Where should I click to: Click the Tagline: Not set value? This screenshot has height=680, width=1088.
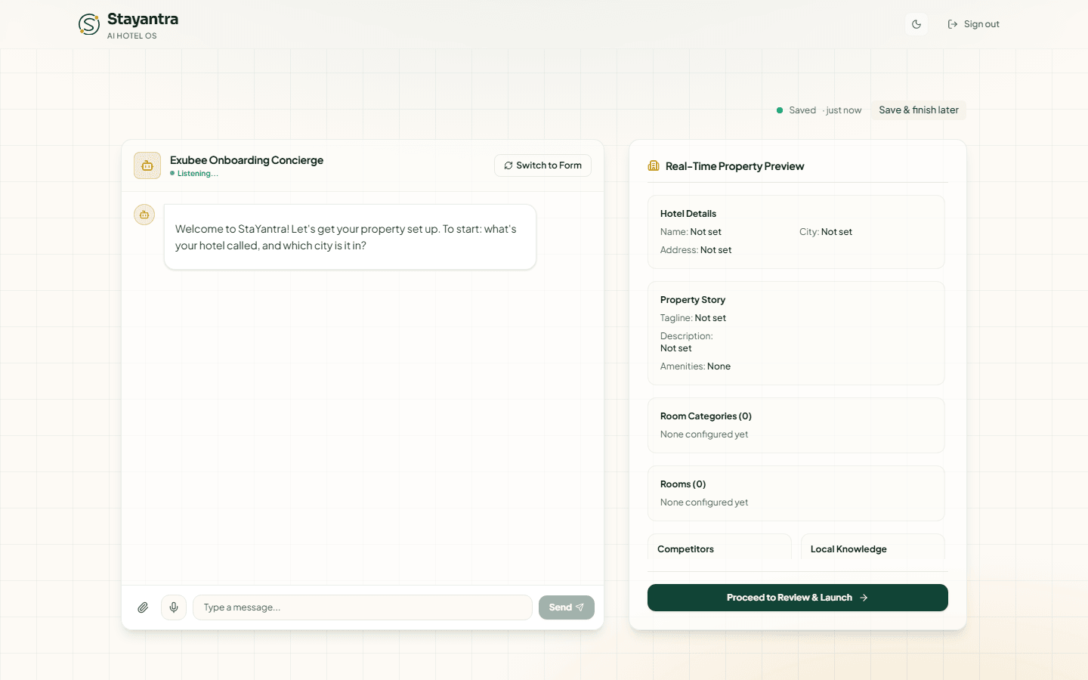pyautogui.click(x=710, y=318)
